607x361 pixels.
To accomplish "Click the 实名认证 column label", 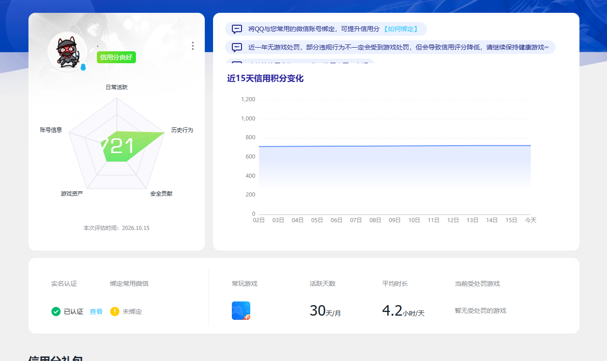I will coord(64,284).
